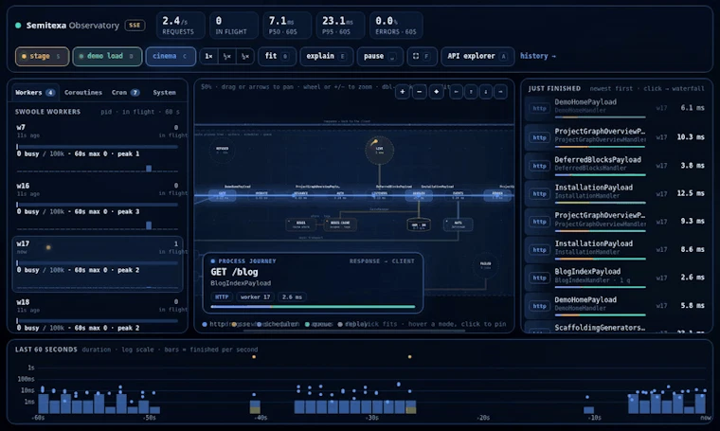Screen dimensions: 720x431
Task: Expand the w17 worker row
Action: (98, 264)
